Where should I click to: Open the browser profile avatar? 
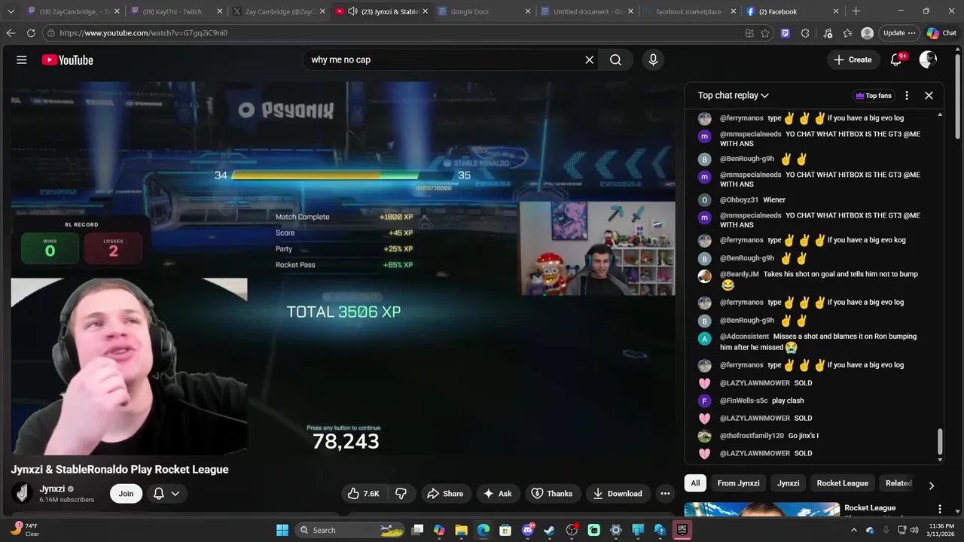coord(868,33)
